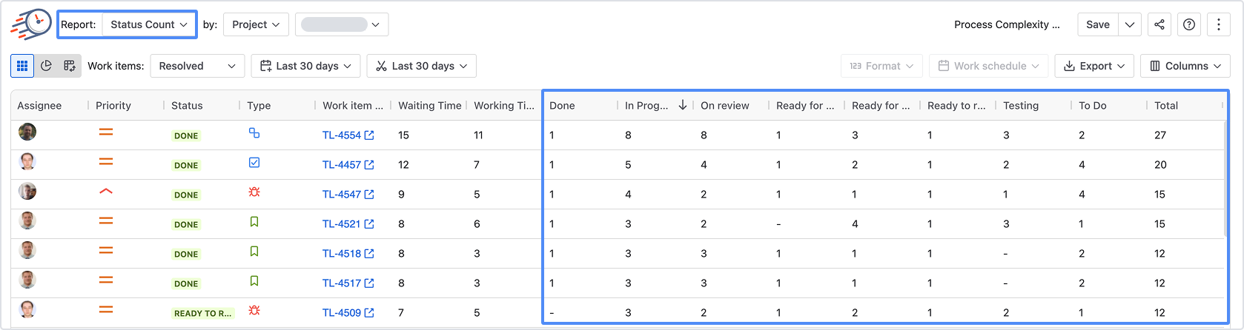This screenshot has width=1244, height=330.
Task: Switch to grid table view
Action: pyautogui.click(x=22, y=66)
